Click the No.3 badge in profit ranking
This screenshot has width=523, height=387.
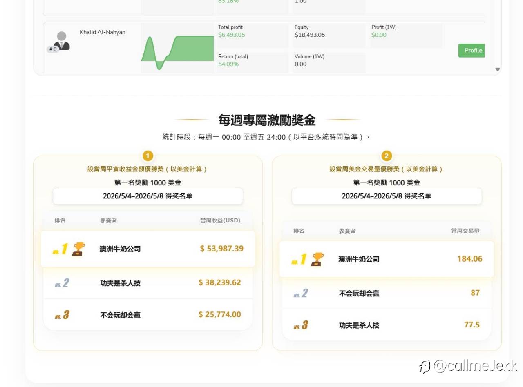pyautogui.click(x=62, y=315)
